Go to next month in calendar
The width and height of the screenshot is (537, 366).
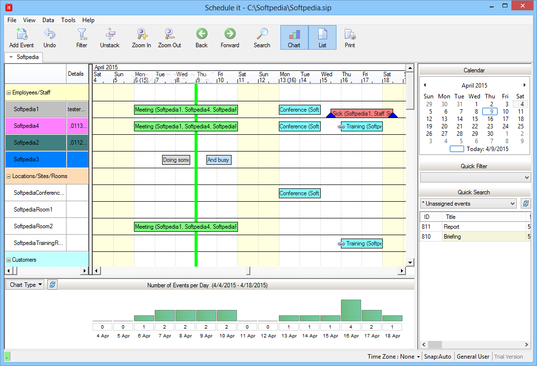[x=524, y=85]
